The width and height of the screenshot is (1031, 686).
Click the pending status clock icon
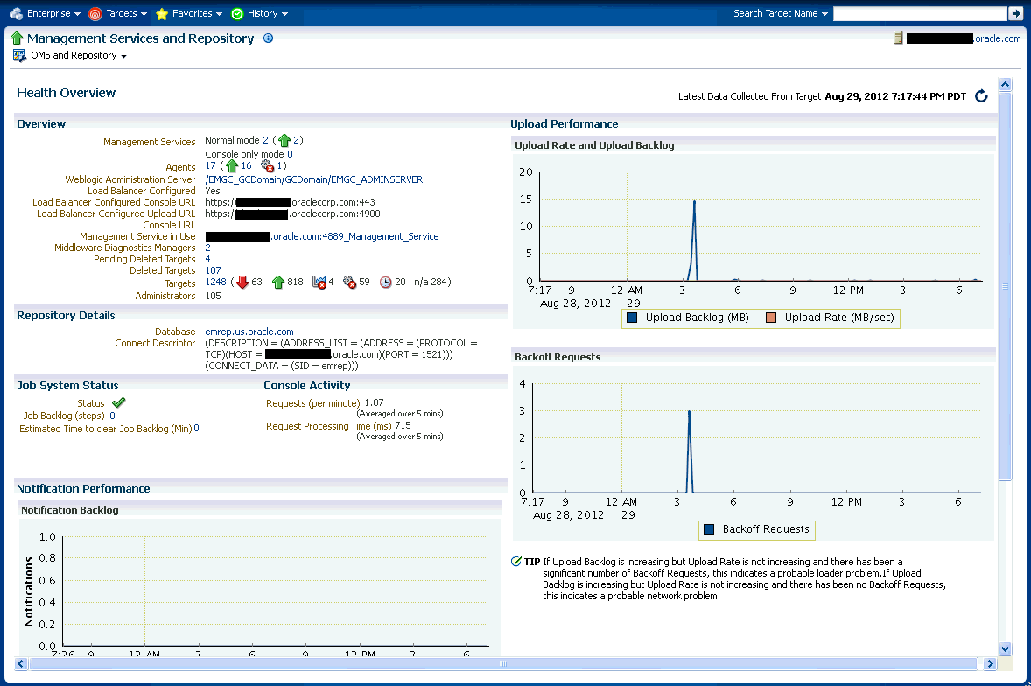386,282
